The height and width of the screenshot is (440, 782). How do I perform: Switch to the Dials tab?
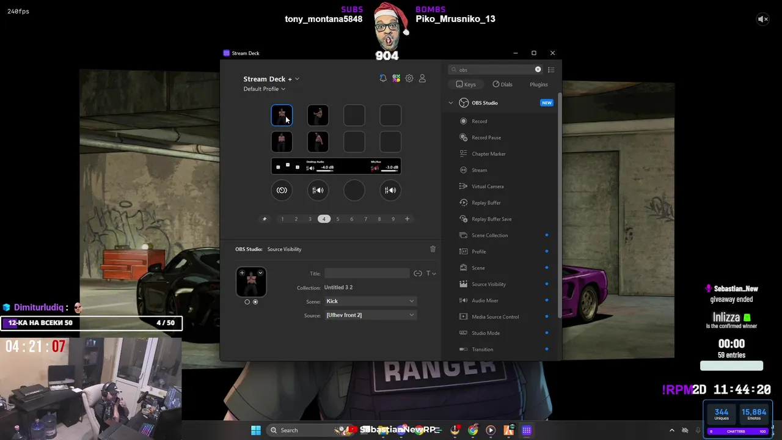tap(502, 84)
